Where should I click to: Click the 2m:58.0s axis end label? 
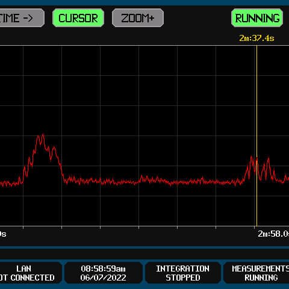click(x=273, y=234)
